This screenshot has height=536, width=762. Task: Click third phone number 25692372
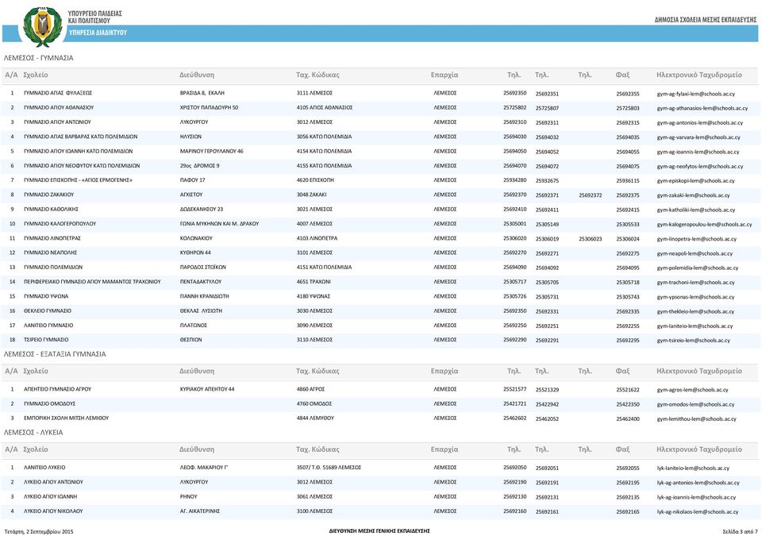click(591, 195)
